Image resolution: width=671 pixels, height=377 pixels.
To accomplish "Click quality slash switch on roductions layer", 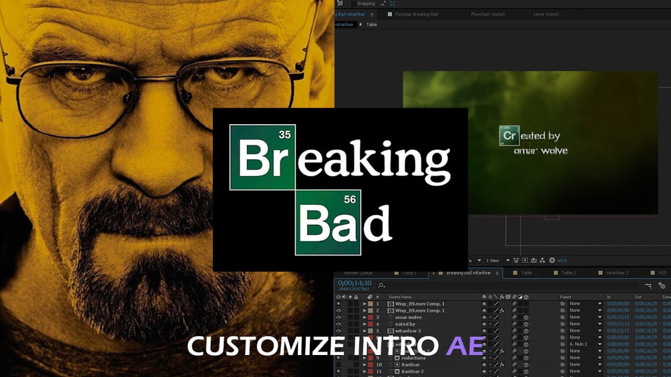I will point(496,358).
